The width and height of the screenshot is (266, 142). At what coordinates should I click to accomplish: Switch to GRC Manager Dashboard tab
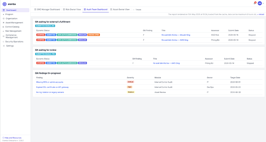click(47, 10)
